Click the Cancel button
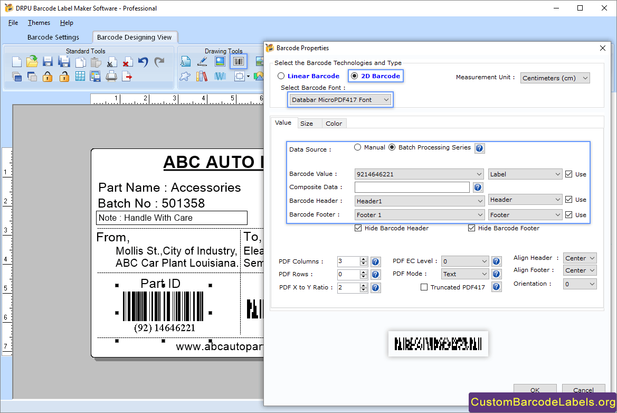 [583, 390]
